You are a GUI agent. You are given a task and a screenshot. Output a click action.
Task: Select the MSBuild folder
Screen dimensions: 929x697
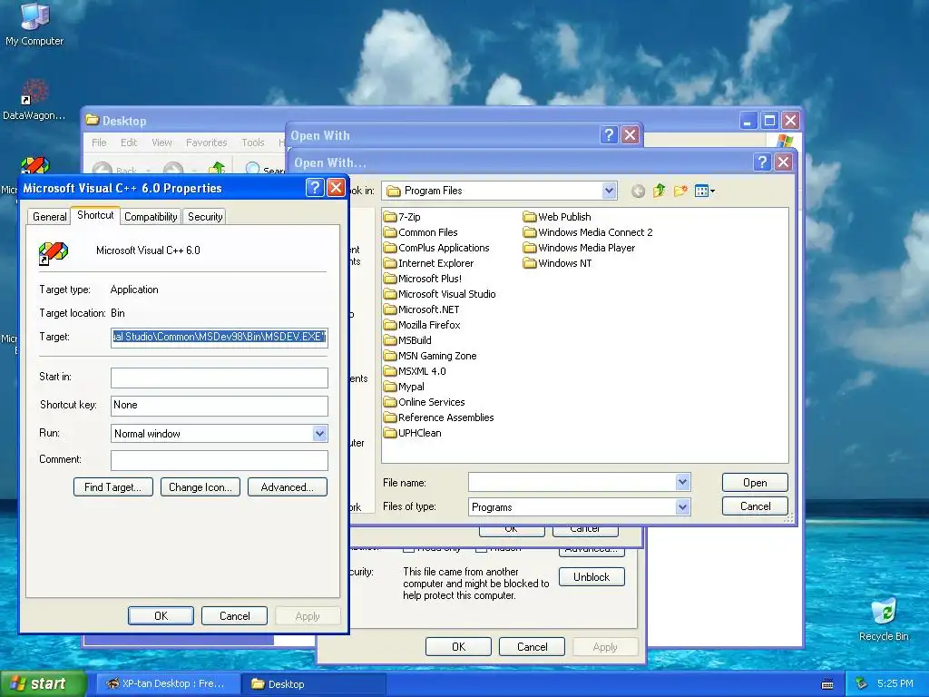[407, 340]
